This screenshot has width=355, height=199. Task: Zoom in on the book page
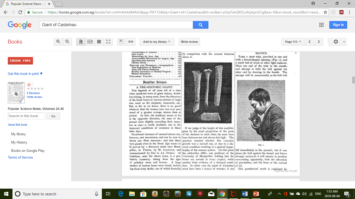click(58, 42)
